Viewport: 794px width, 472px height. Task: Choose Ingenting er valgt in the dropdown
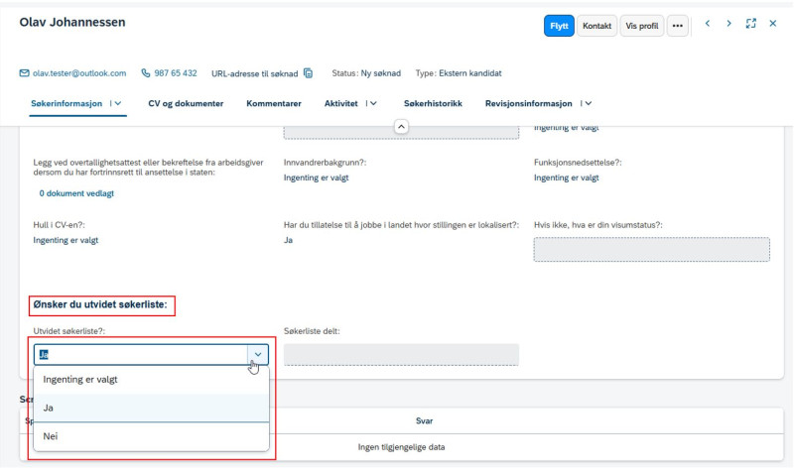[151, 380]
